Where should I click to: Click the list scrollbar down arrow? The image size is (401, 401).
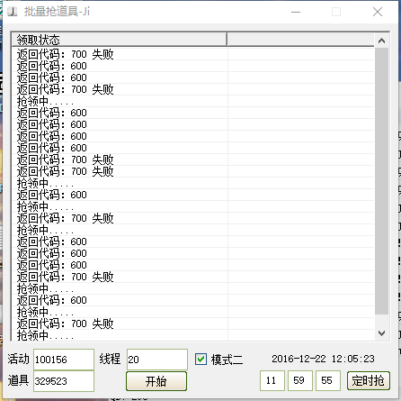381,333
